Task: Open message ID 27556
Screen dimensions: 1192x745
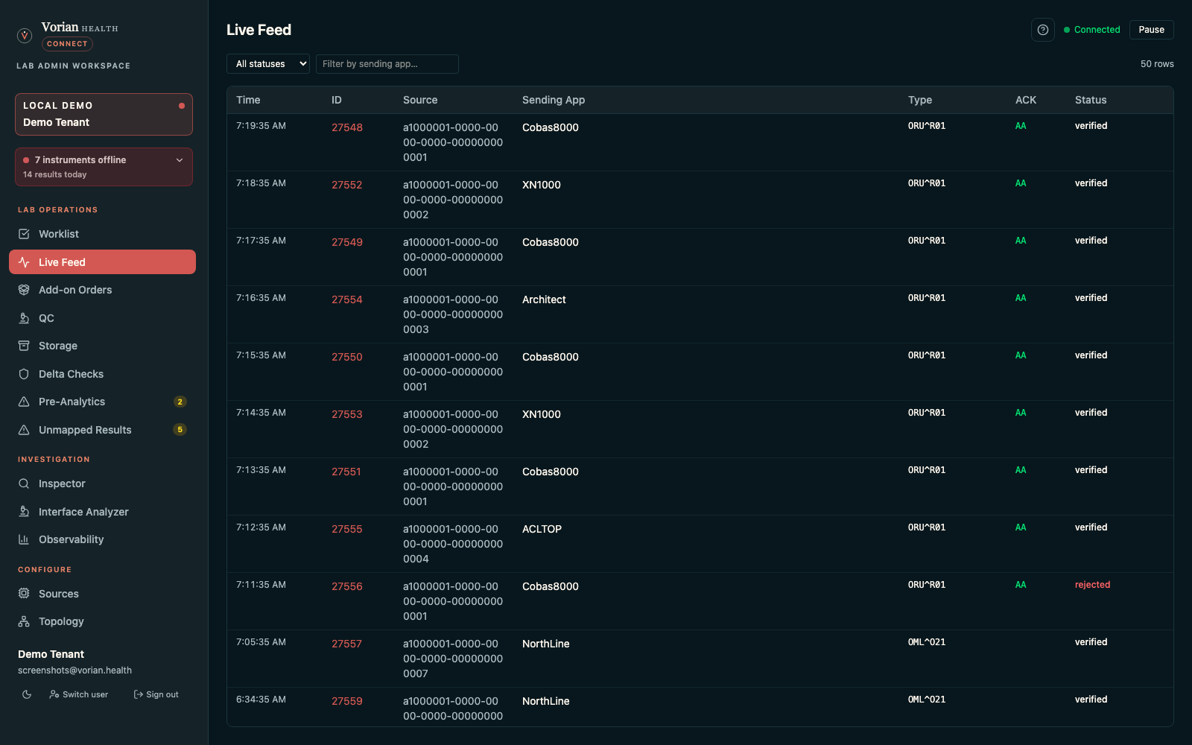Action: (347, 586)
